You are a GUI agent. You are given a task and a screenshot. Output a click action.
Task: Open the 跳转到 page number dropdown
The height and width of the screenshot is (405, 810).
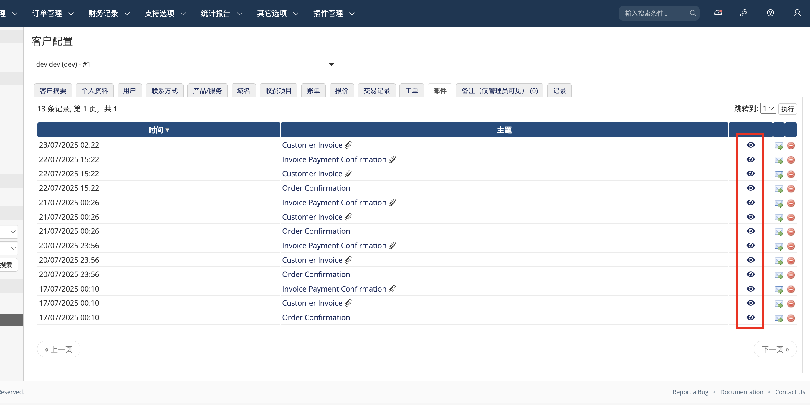(768, 108)
